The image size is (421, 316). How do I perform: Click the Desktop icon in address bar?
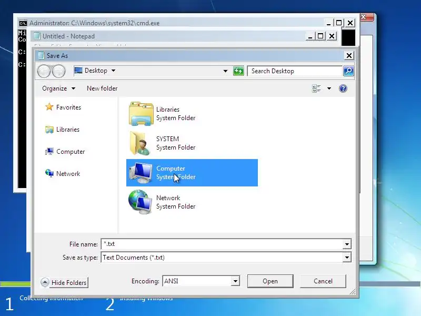(x=78, y=71)
